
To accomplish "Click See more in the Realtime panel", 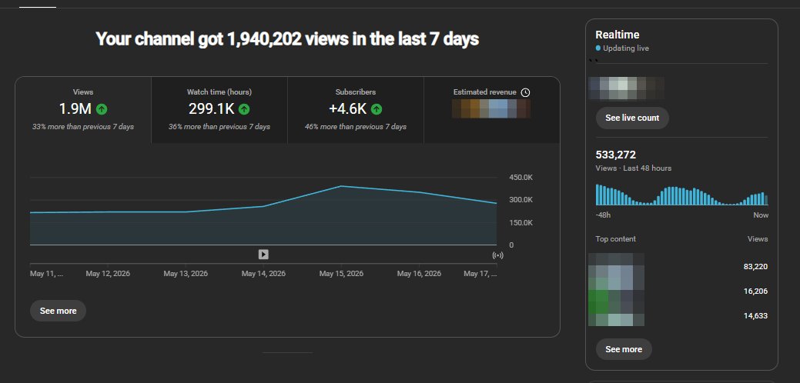I will point(624,349).
